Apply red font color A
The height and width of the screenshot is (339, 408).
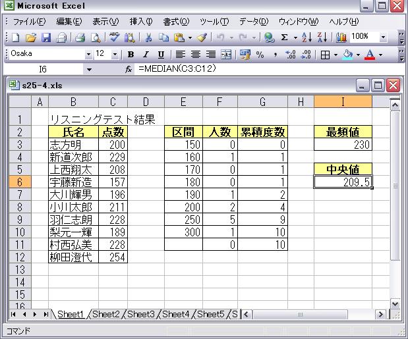(x=370, y=55)
